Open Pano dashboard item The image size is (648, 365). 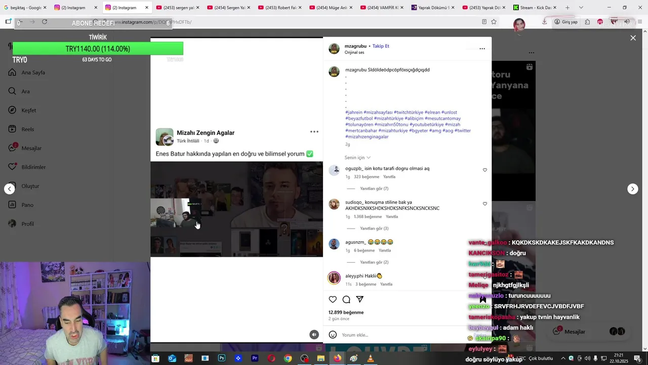[21, 205]
